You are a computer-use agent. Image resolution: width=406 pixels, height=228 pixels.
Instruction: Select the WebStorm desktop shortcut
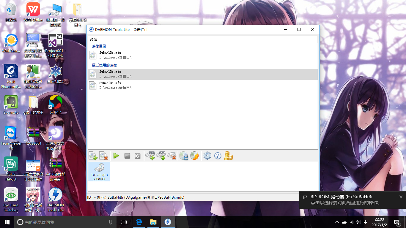pyautogui.click(x=11, y=43)
